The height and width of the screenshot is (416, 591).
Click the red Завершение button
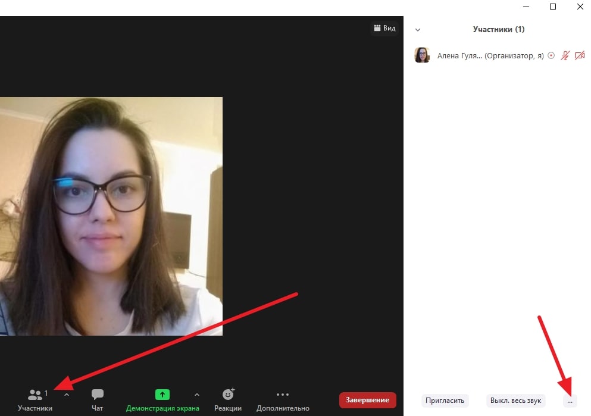[x=367, y=400]
